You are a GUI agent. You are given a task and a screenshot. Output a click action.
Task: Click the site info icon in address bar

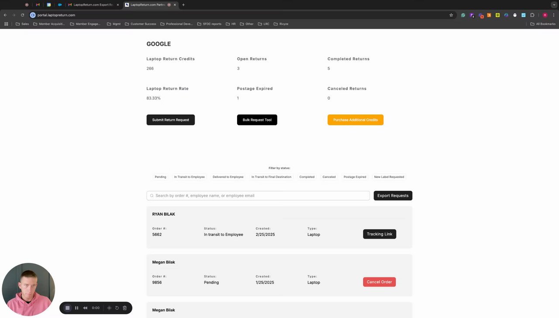click(x=32, y=15)
